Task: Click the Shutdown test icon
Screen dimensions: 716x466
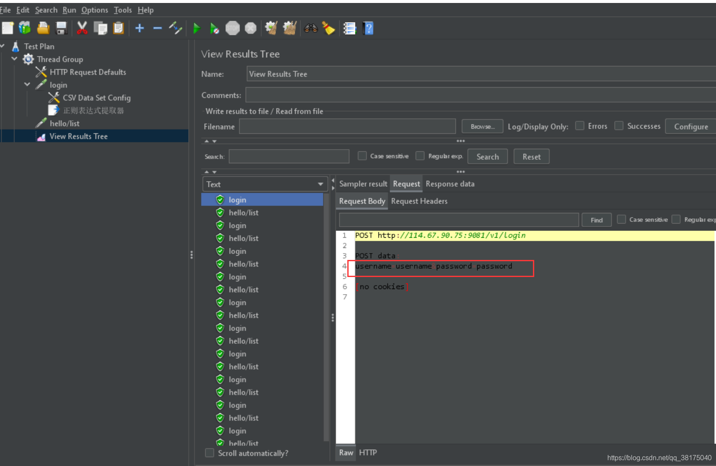Action: (251, 28)
